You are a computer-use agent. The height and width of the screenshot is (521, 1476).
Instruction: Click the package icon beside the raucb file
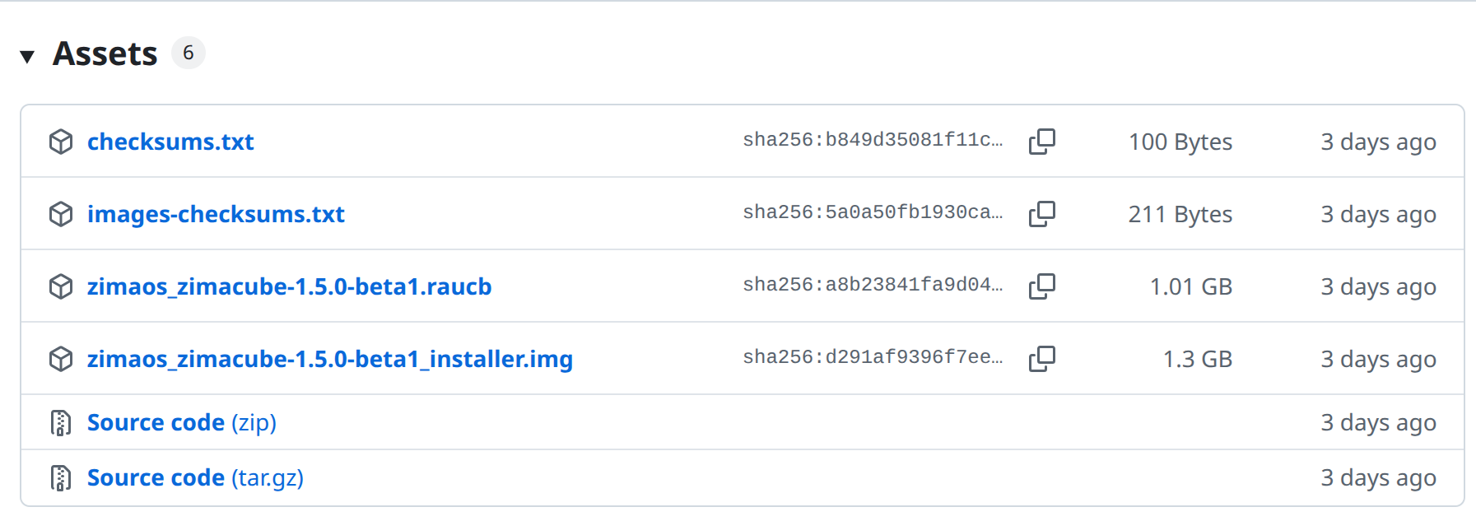pos(61,286)
